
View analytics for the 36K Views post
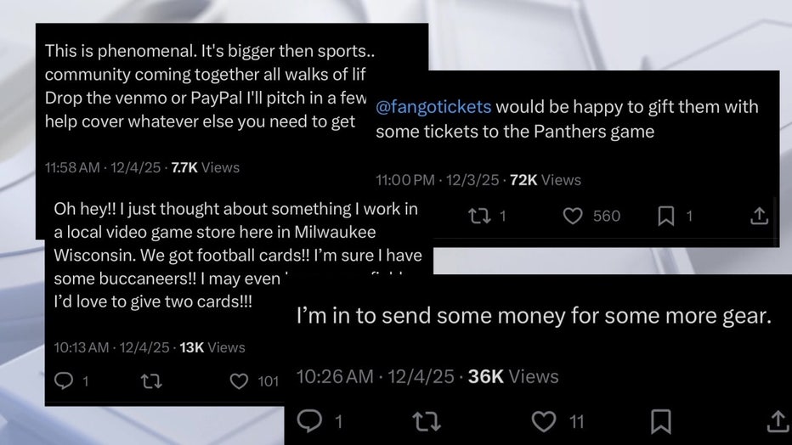point(513,376)
